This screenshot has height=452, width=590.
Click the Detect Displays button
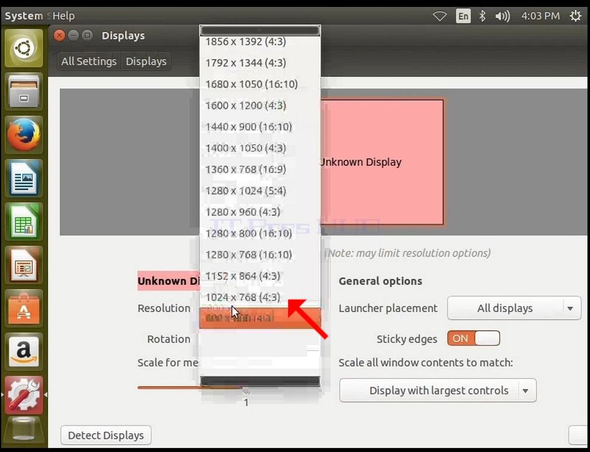(106, 436)
